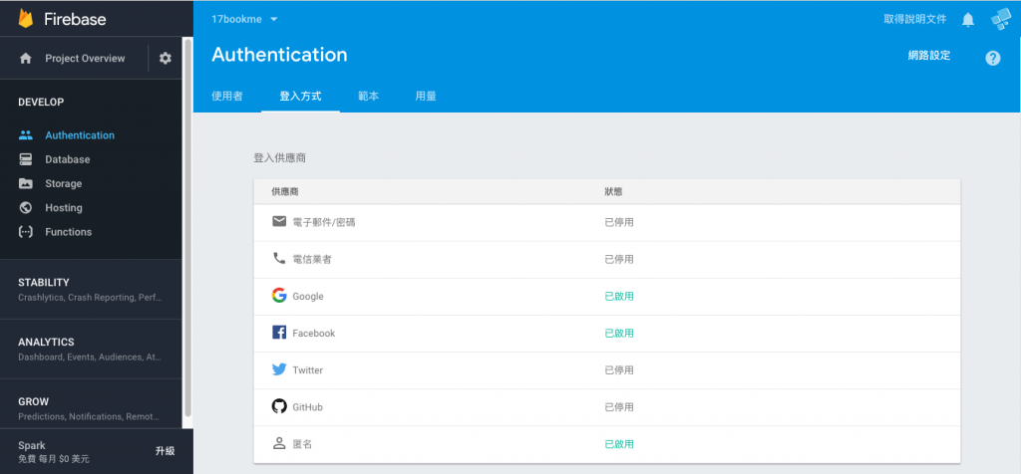Viewport: 1021px width, 474px height.
Task: Open Storage in the sidebar
Action: [63, 183]
